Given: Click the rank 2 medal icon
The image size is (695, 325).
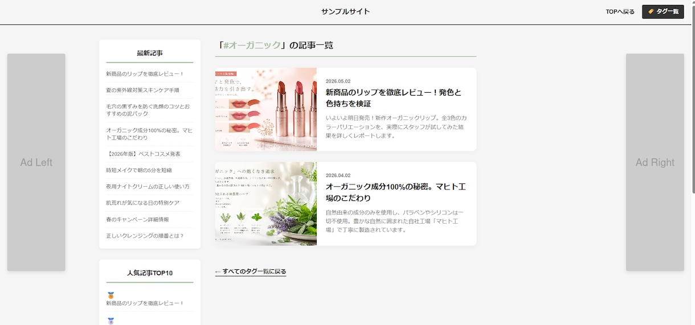Looking at the screenshot, I should tap(111, 321).
